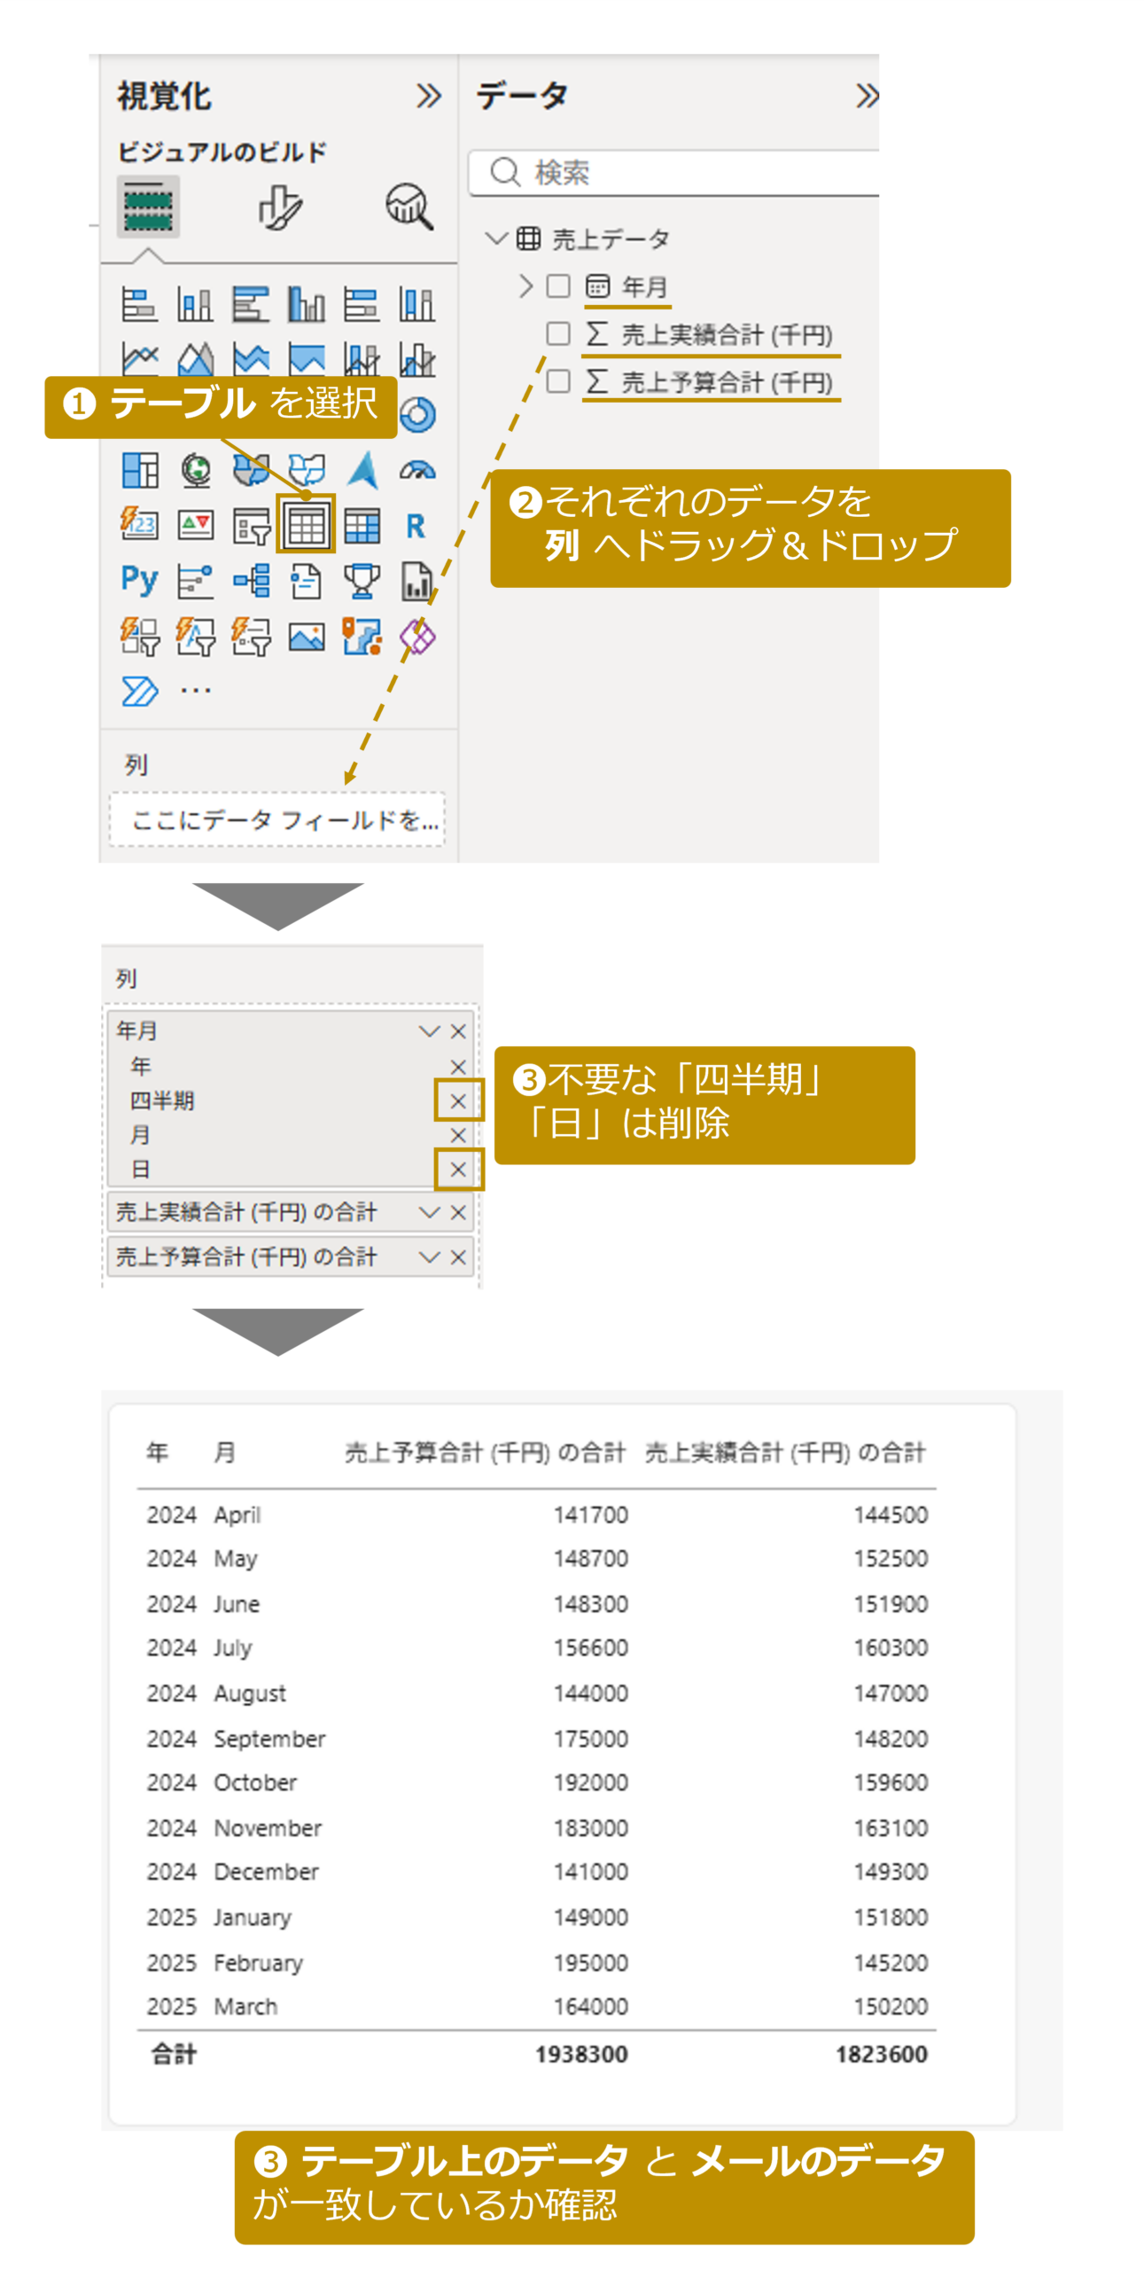This screenshot has height=2270, width=1144.
Task: Select the KPI visual icon
Action: click(195, 524)
